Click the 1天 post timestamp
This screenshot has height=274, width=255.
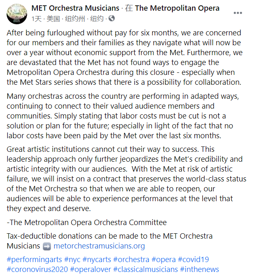coord(37,19)
